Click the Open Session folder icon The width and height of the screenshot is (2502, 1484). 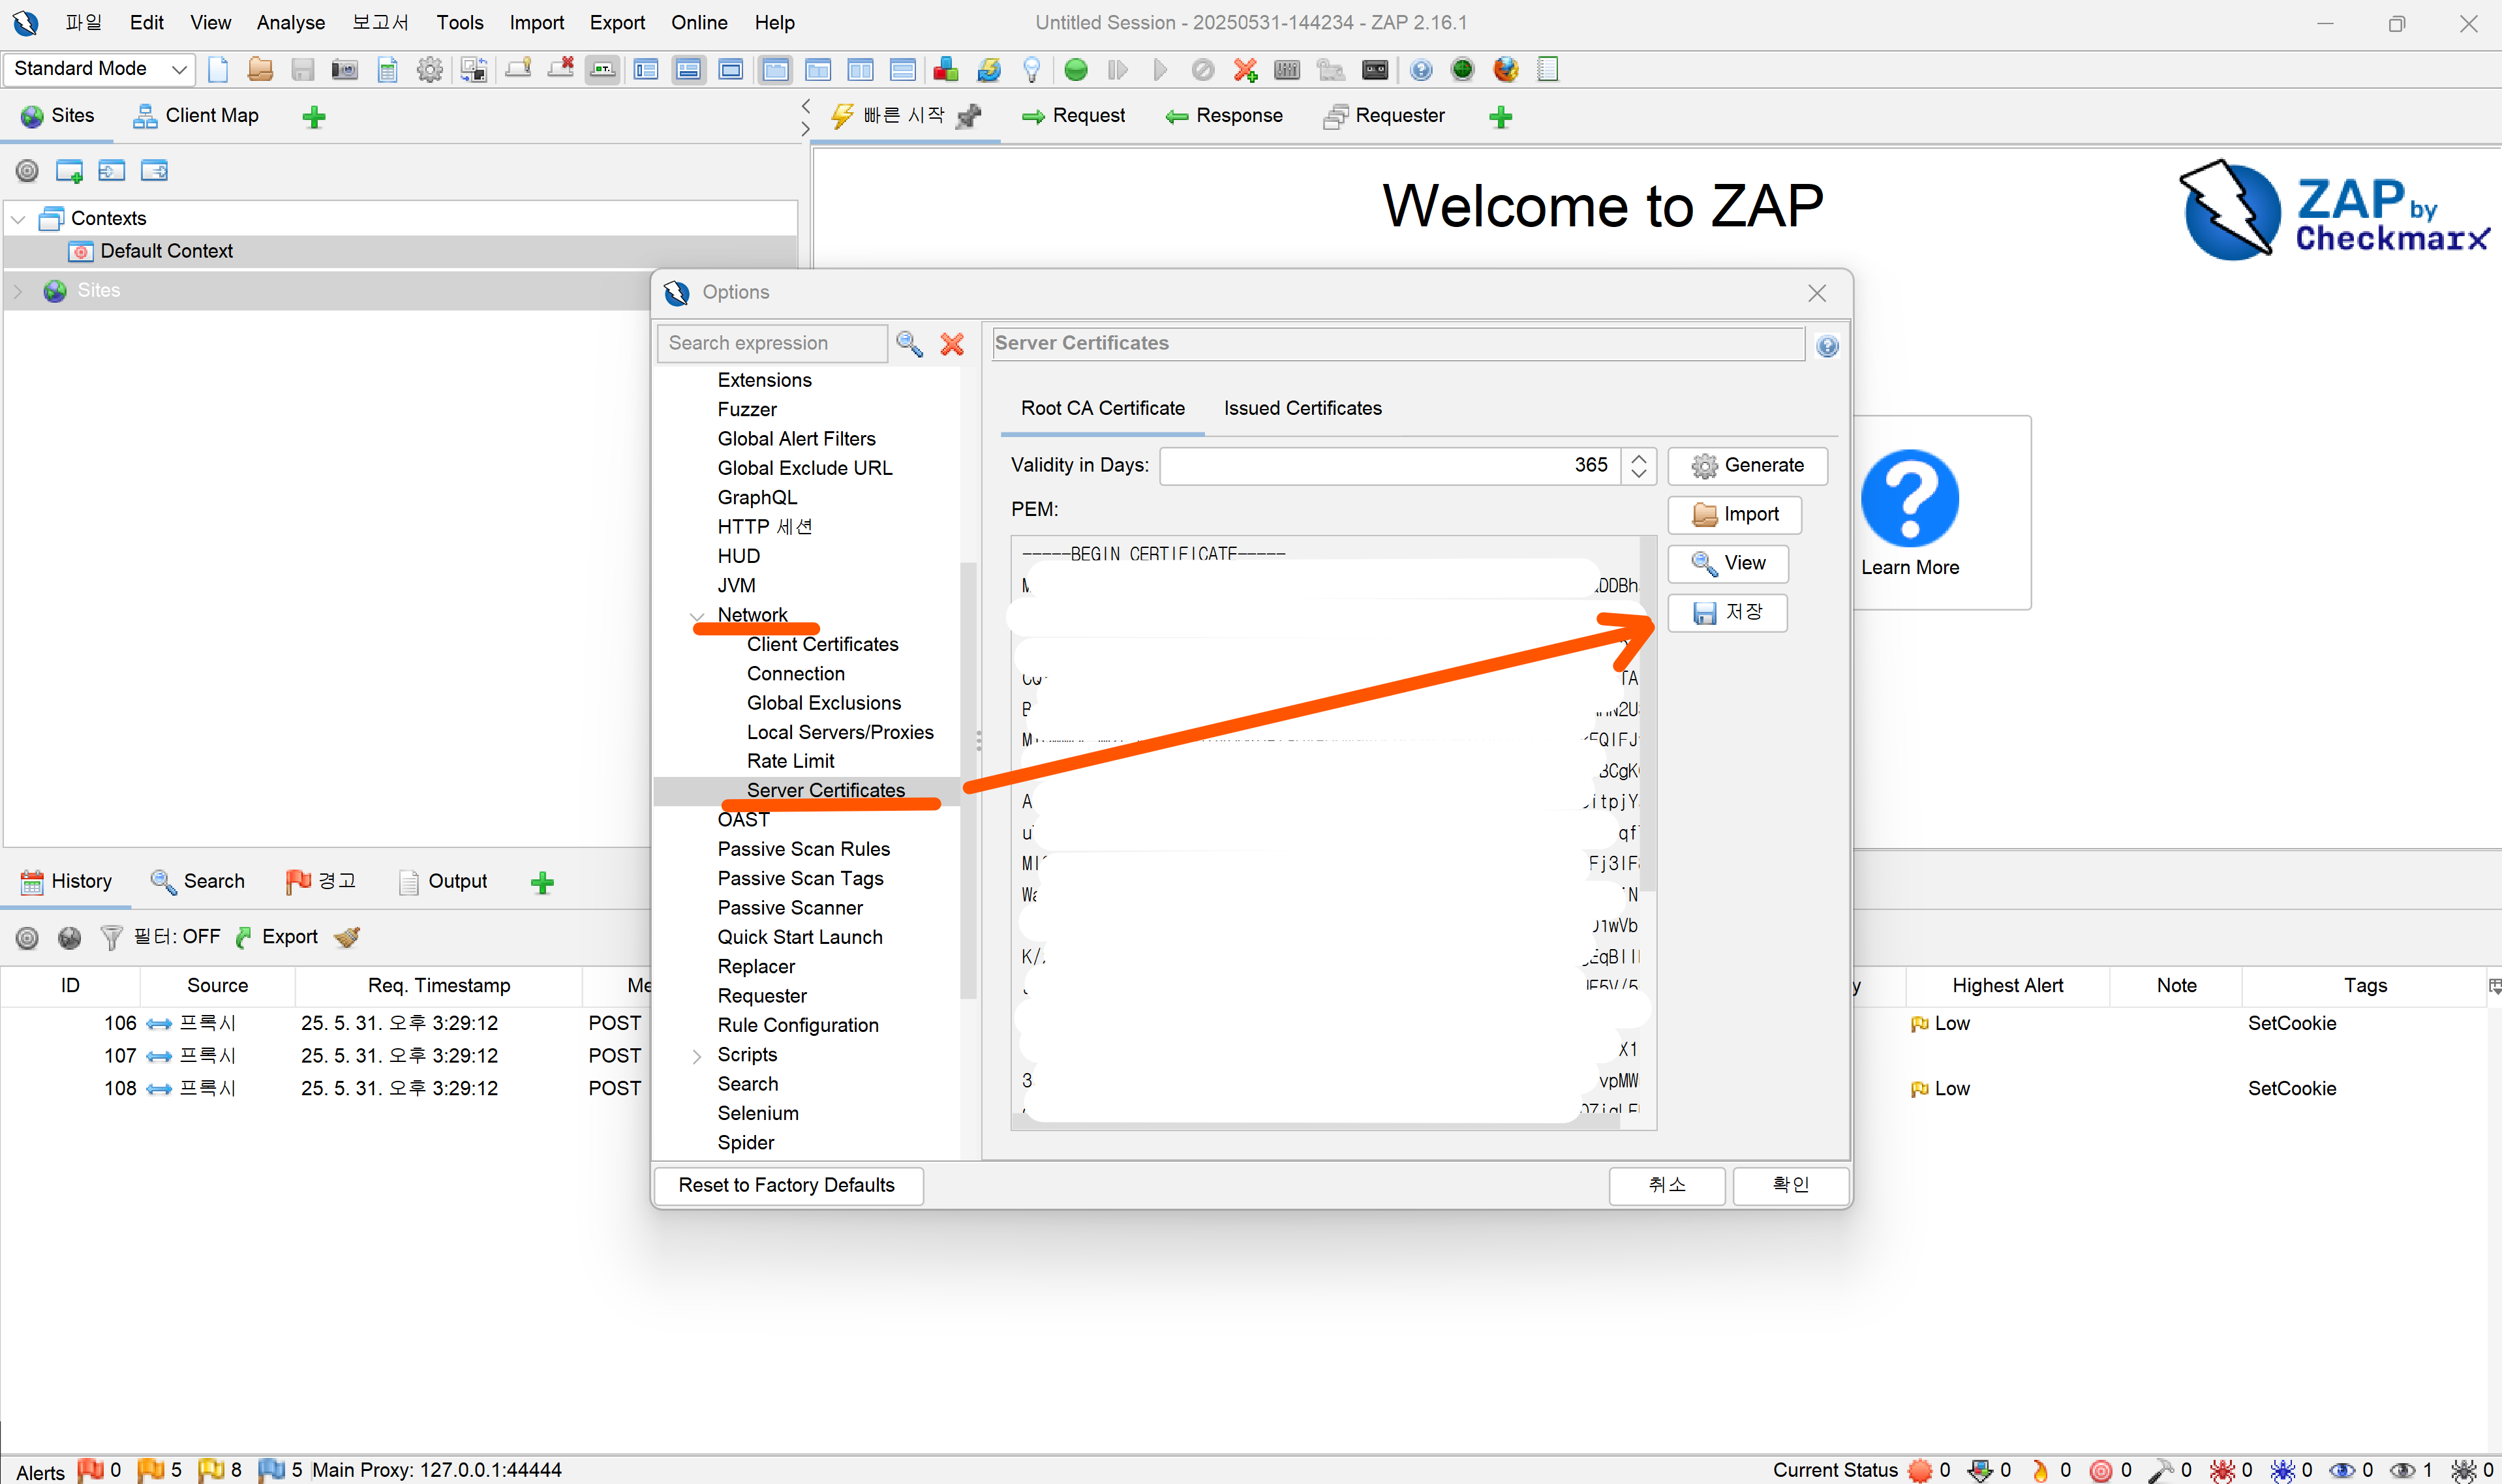coord(260,69)
